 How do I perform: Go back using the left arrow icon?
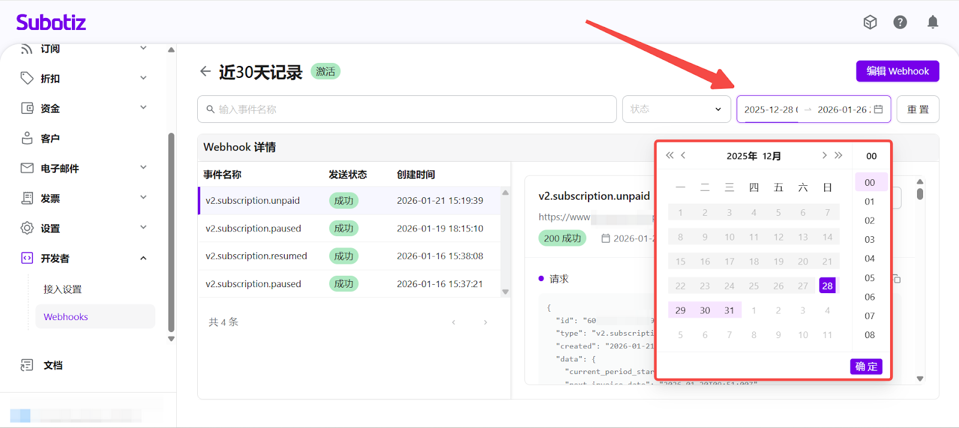coord(206,71)
